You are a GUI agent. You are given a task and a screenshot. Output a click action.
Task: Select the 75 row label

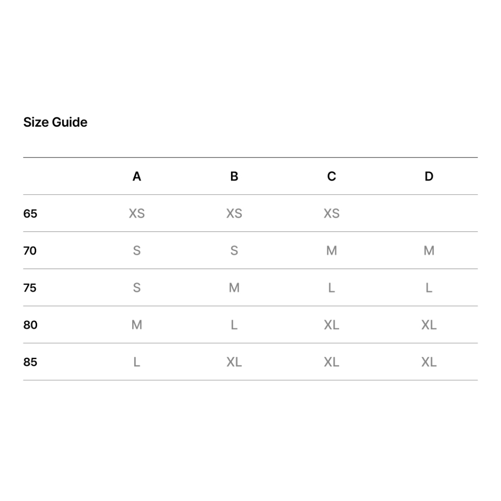(30, 288)
